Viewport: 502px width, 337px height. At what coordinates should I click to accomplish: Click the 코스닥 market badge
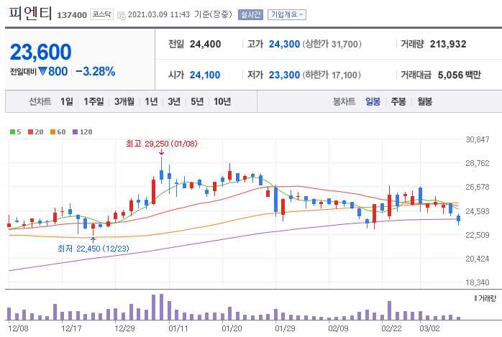(102, 14)
